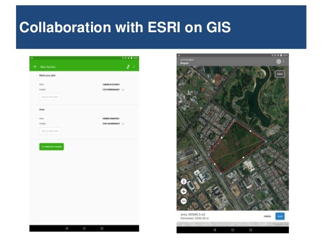Tap the sync icon in green toolbar
321x241 pixels.
[x=128, y=67]
